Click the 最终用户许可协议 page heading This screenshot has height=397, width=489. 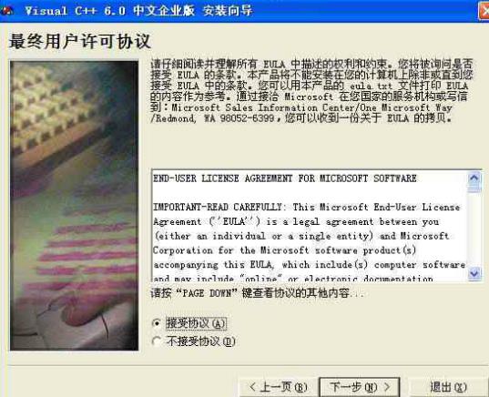pos(80,42)
